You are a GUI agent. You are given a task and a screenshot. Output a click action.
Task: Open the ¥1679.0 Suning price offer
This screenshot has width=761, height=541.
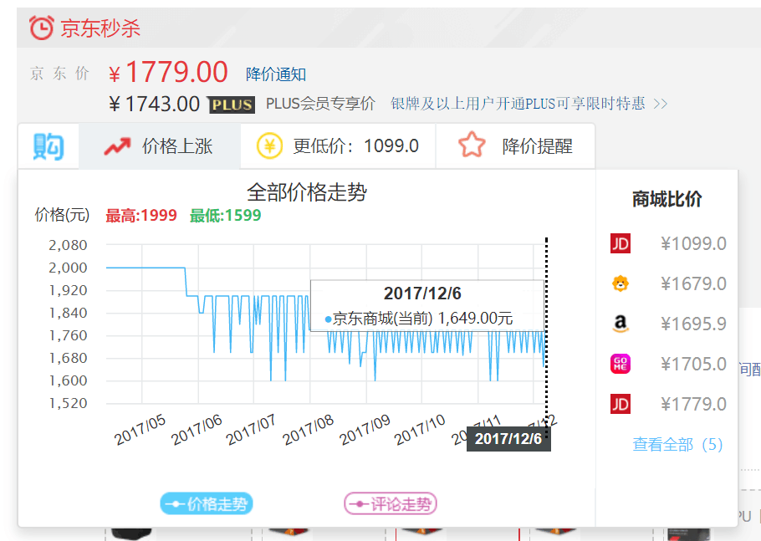(x=693, y=283)
